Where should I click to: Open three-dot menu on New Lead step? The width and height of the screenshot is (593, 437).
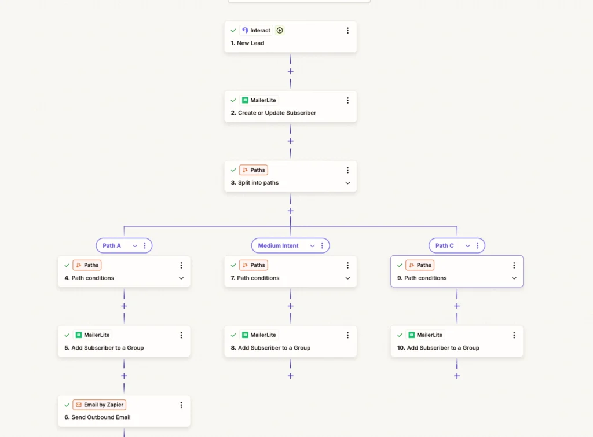347,31
